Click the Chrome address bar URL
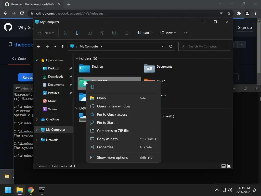Viewport: 261px width, 196px height. tap(70, 13)
